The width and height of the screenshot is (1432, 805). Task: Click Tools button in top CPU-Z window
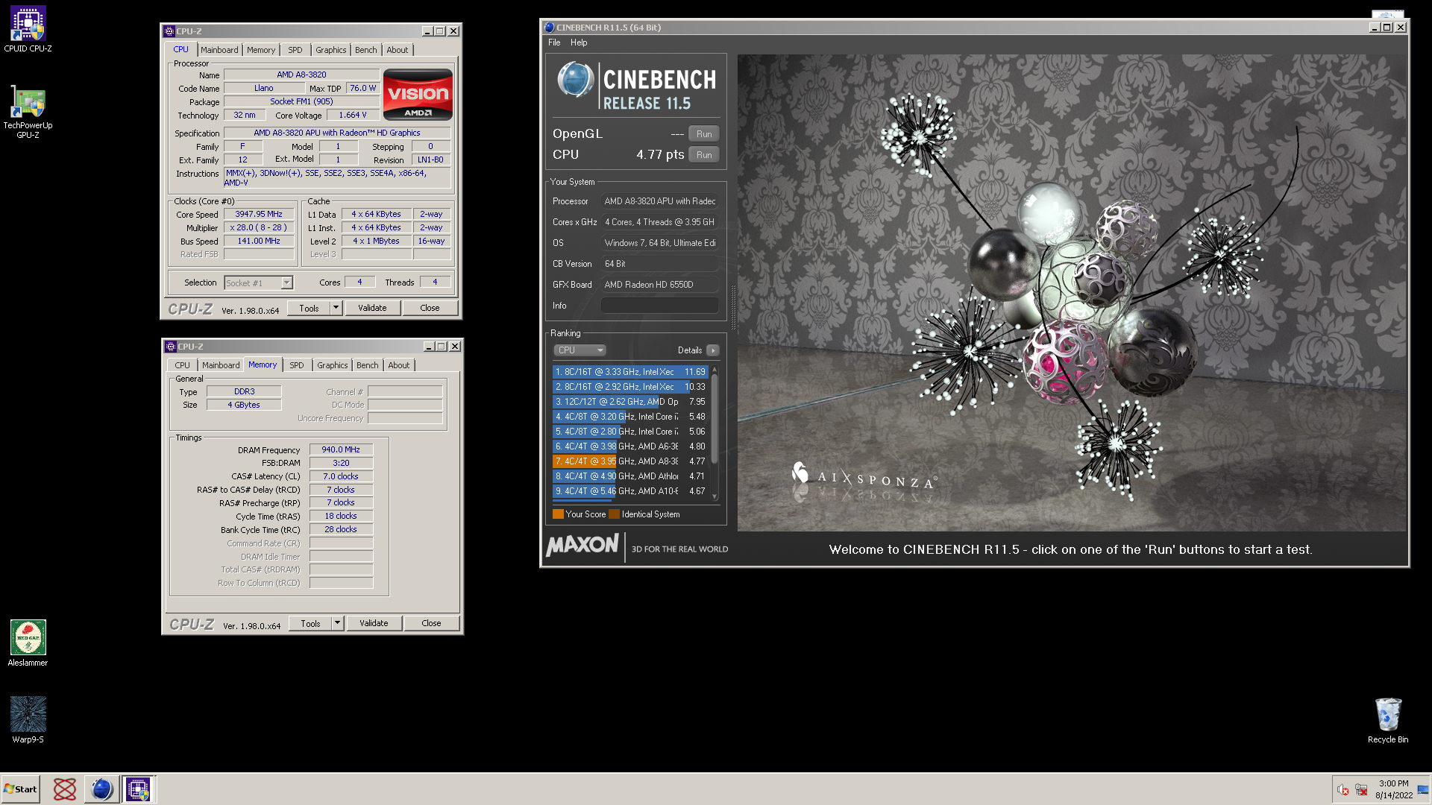point(309,308)
